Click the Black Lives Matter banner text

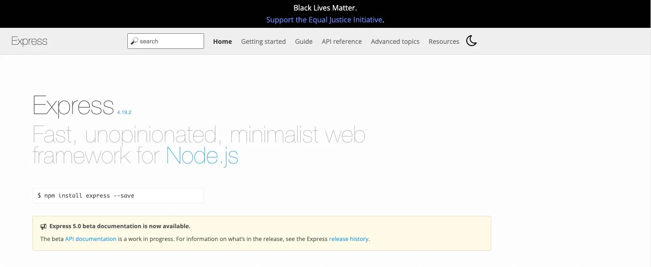click(x=325, y=8)
